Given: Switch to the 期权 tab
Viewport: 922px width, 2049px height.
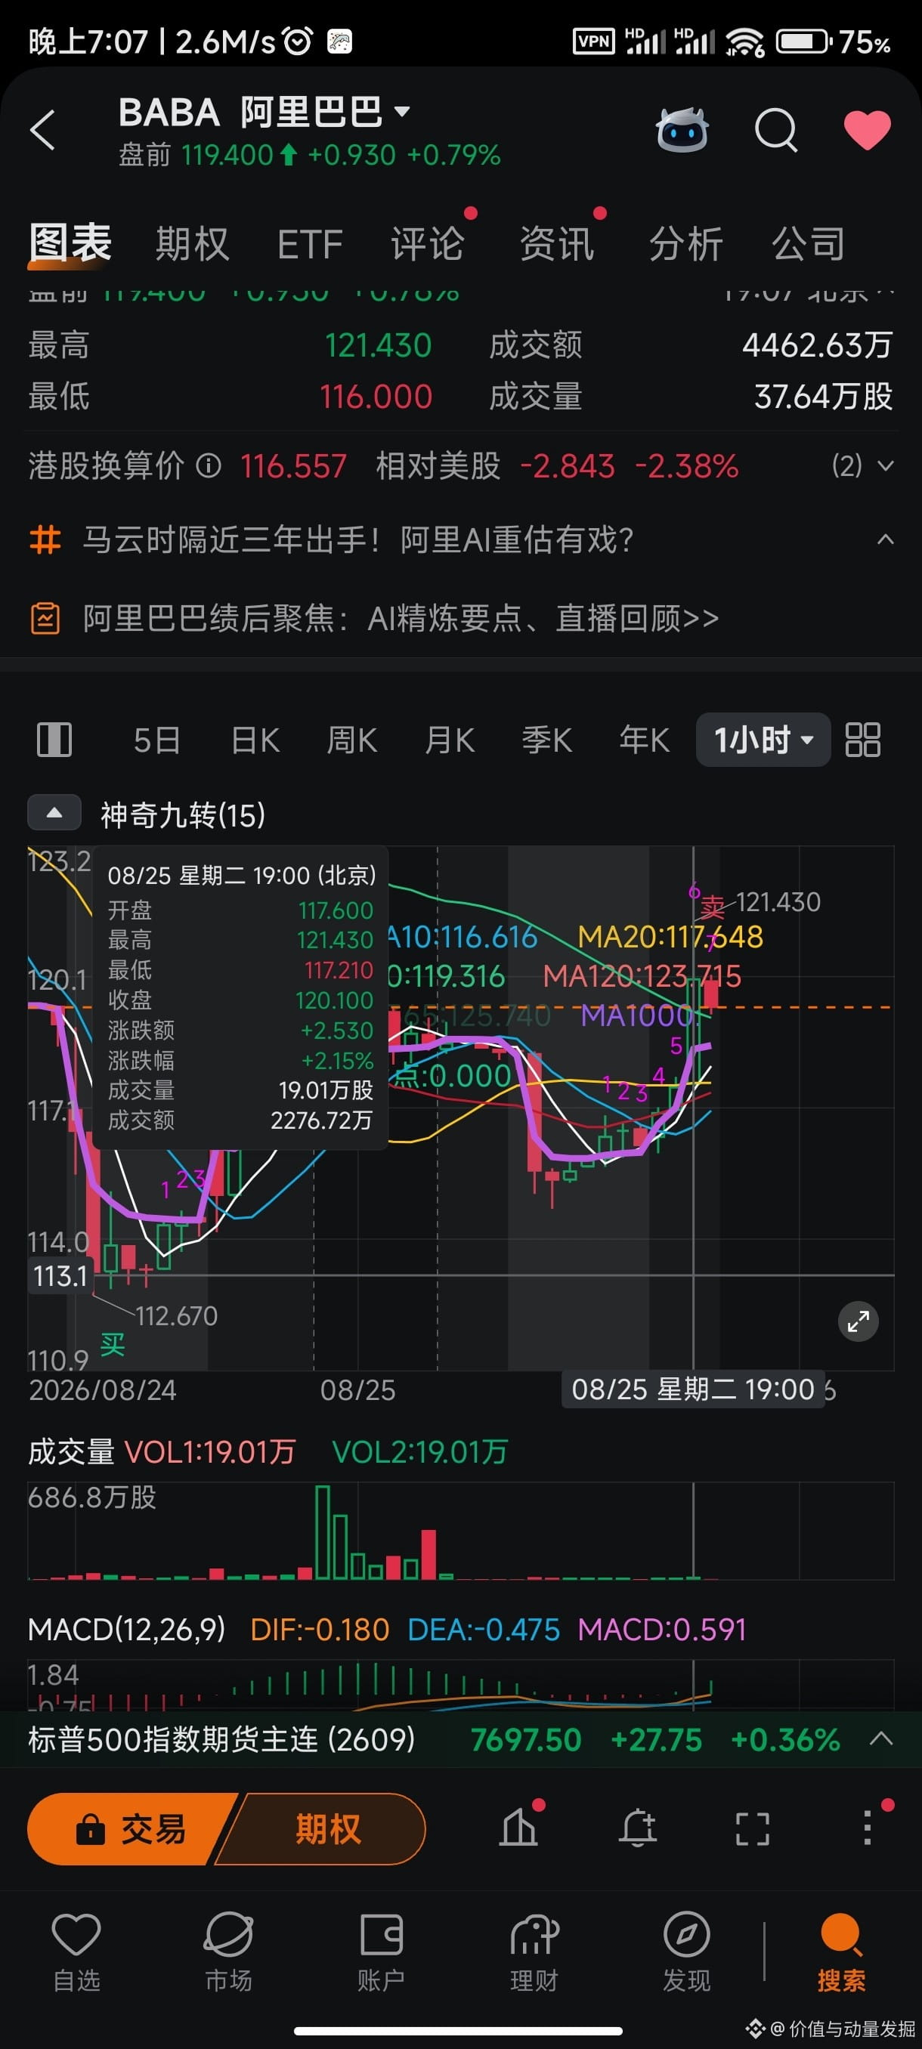Looking at the screenshot, I should (193, 243).
